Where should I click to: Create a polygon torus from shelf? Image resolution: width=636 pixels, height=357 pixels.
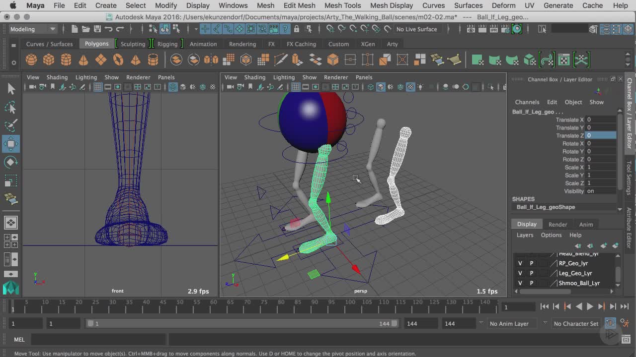[x=118, y=60]
